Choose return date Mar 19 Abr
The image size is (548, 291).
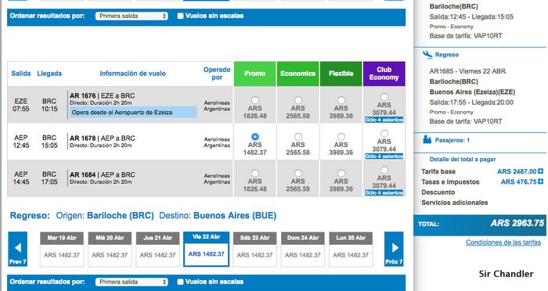point(62,249)
